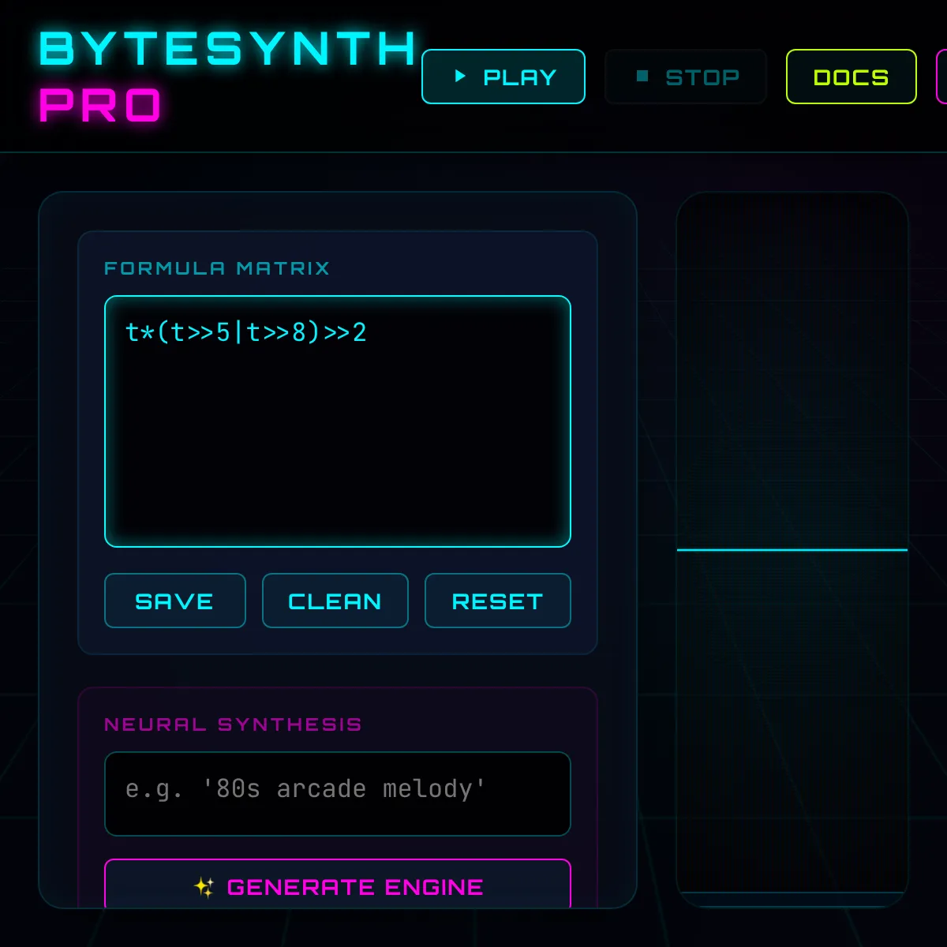Click the magenta PRO logo text
This screenshot has width=947, height=947.
pos(100,105)
